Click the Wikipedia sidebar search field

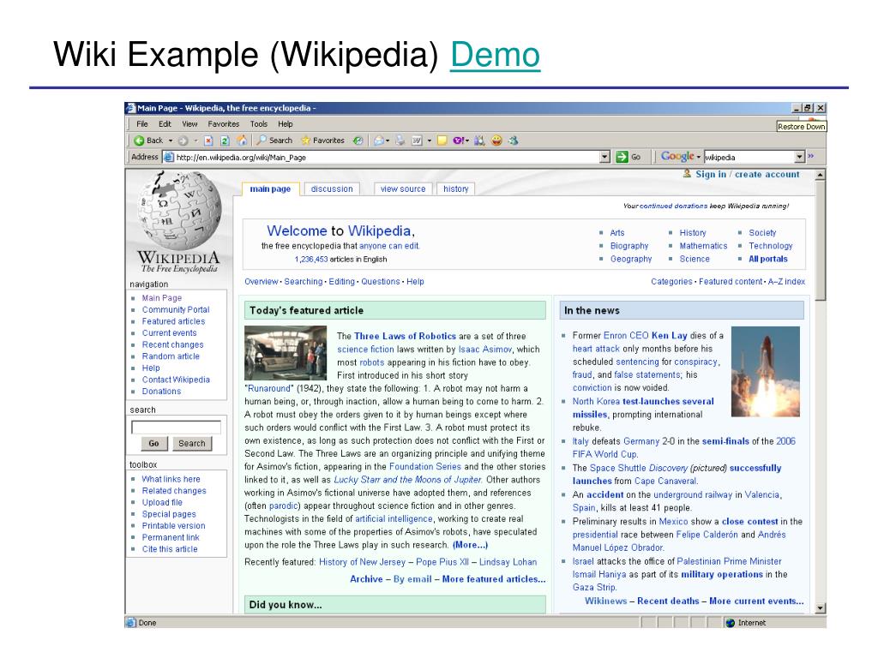tap(176, 428)
